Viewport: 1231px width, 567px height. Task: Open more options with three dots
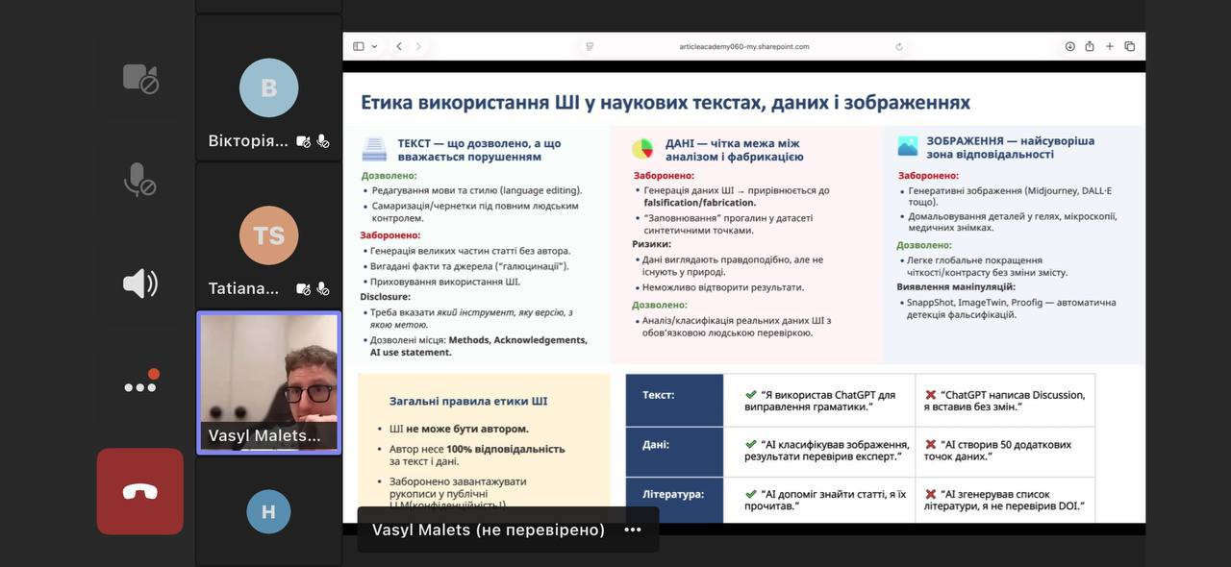(x=139, y=386)
